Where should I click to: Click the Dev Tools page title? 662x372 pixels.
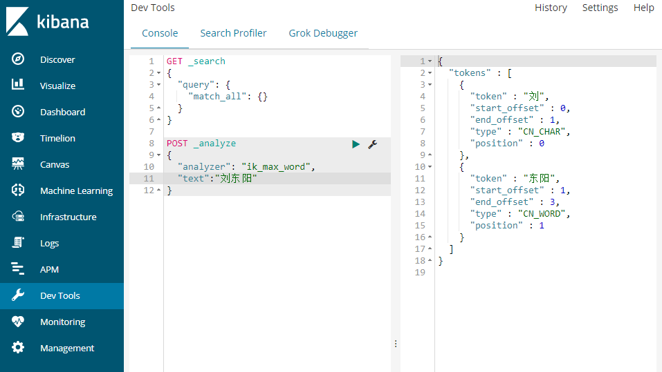pos(152,8)
